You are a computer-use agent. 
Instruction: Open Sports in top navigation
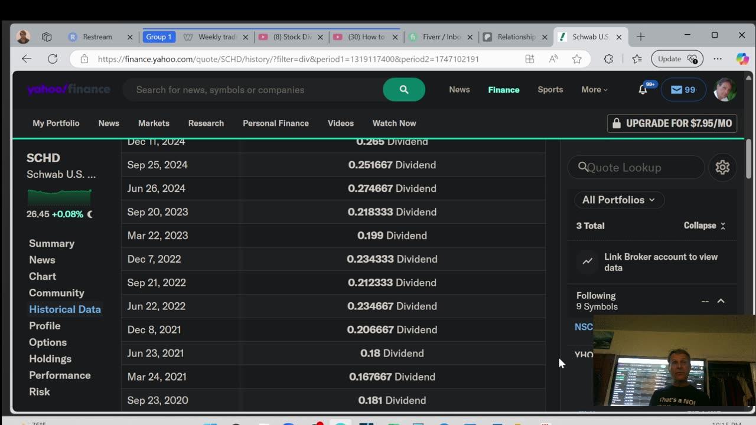coord(550,90)
